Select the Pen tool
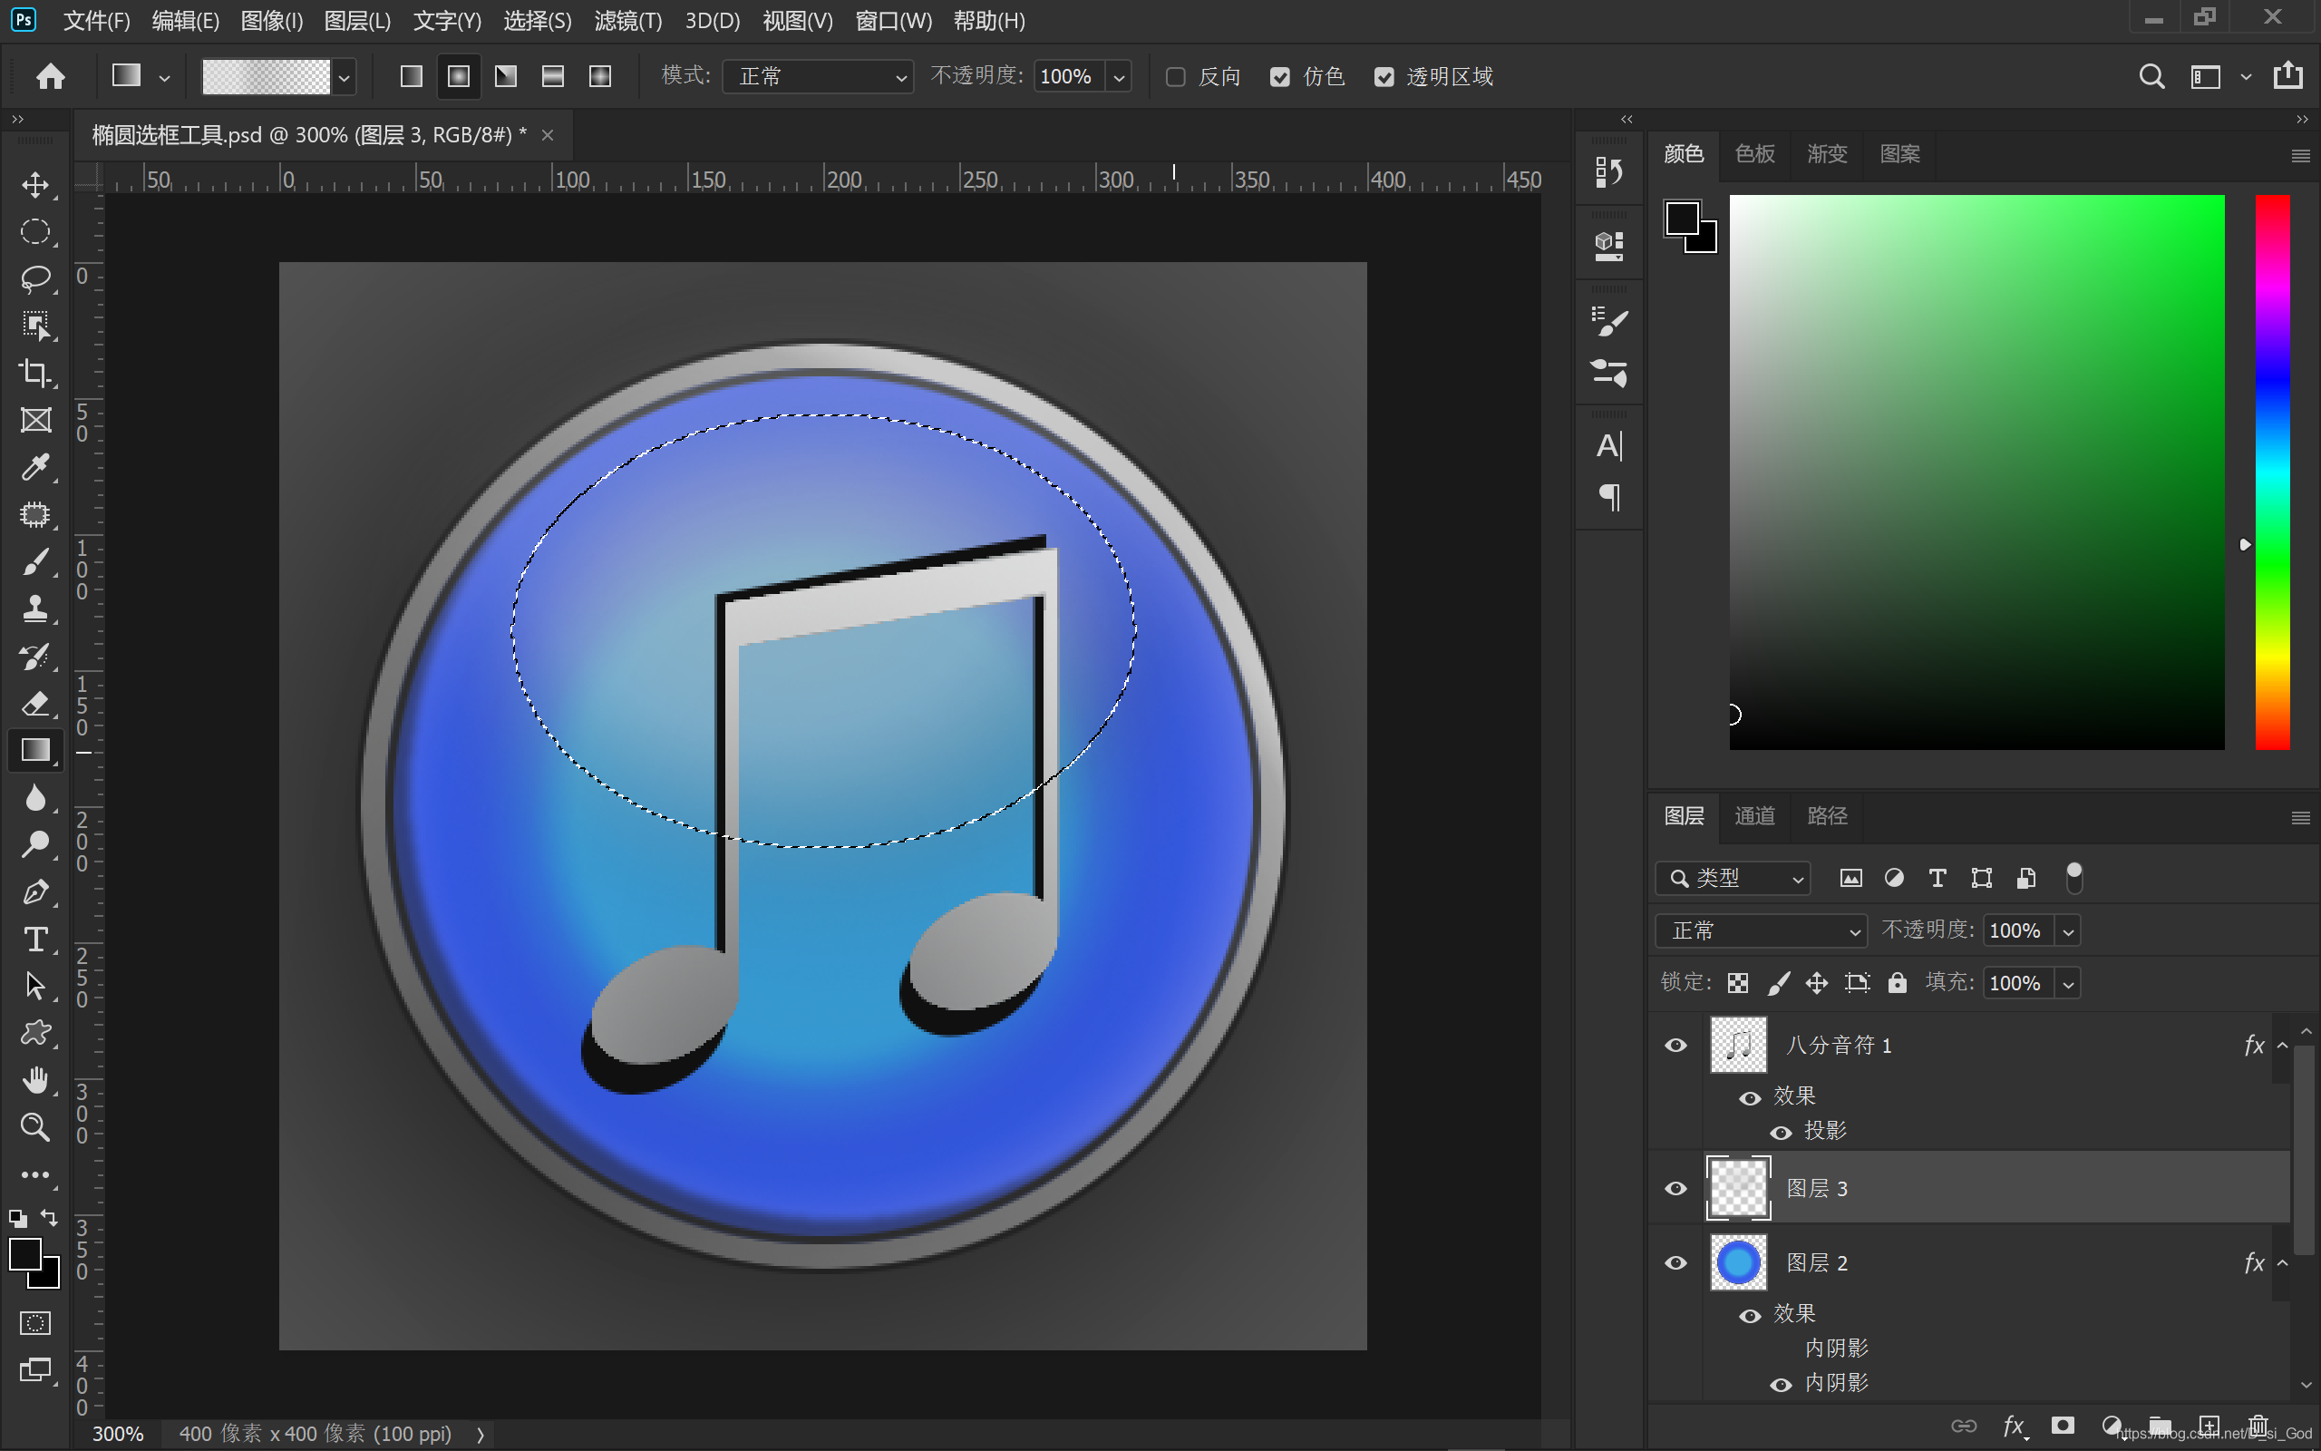The image size is (2321, 1451). [35, 891]
